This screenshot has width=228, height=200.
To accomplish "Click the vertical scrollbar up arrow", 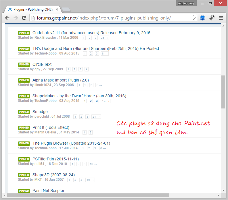I will coord(223,26).
